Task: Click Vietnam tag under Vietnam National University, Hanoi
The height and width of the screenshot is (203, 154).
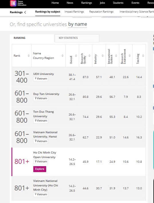Action: coord(41,141)
